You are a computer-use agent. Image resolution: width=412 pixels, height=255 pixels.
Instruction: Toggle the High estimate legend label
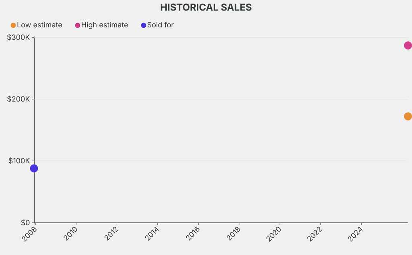point(105,25)
